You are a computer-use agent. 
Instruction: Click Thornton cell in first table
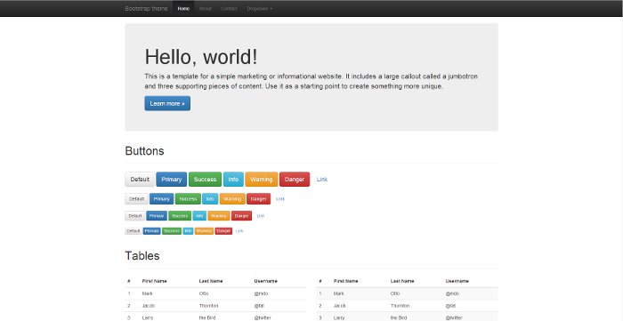coord(208,306)
